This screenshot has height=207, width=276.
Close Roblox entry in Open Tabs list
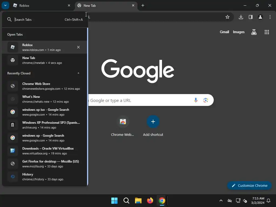click(x=78, y=47)
